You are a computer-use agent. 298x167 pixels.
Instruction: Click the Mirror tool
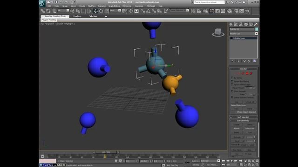tap(193, 11)
